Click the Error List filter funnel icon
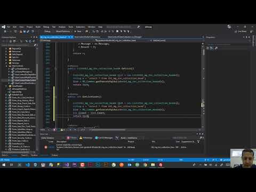The image size is (256, 192). pos(198,142)
